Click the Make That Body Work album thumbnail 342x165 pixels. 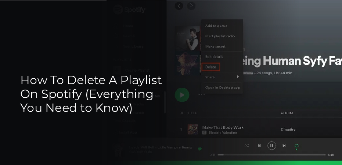point(193,129)
